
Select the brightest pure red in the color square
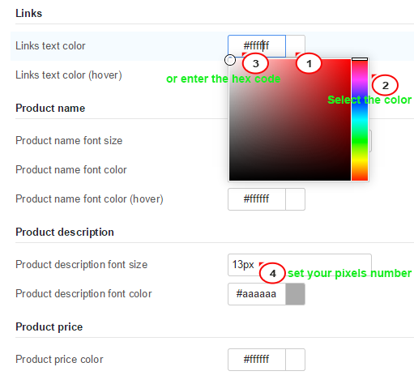(x=349, y=61)
